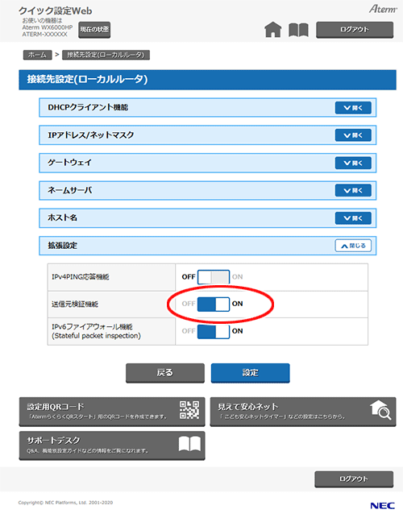Go to the home icon in header
The image size is (403, 522).
pyautogui.click(x=272, y=29)
